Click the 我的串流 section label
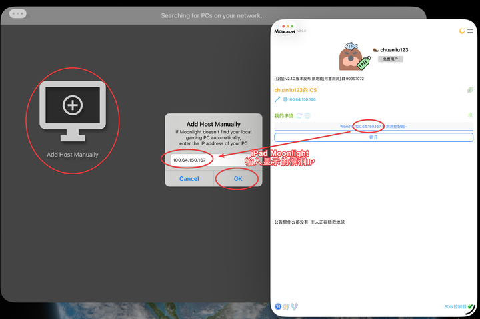 pyautogui.click(x=284, y=116)
